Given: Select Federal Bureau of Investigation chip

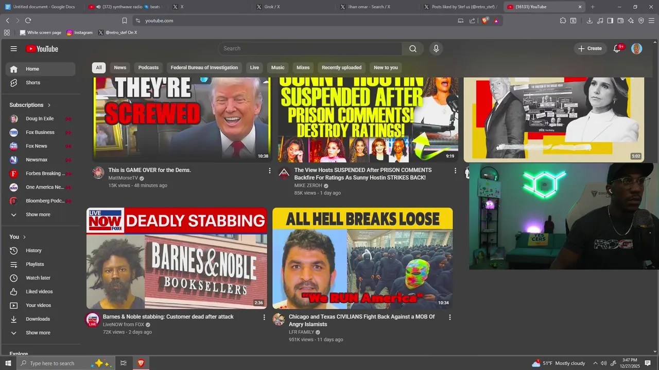Looking at the screenshot, I should click(x=204, y=67).
